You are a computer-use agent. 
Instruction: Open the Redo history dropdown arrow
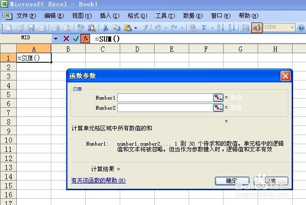coord(182,28)
